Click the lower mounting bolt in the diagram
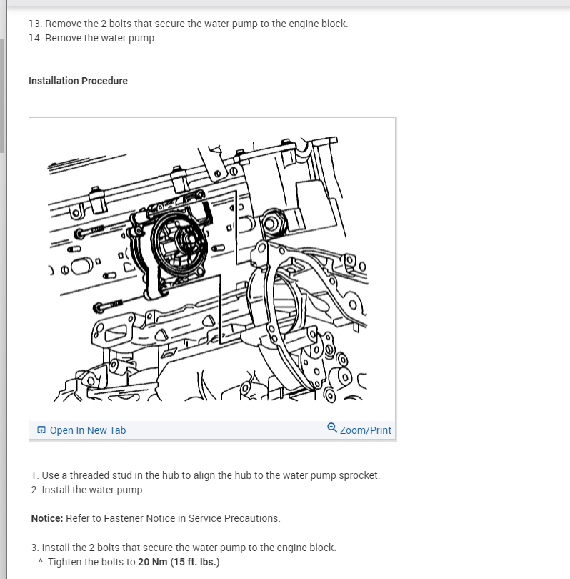This screenshot has width=570, height=579. pos(108,305)
